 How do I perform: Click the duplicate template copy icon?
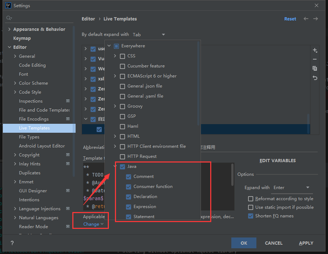point(315,69)
